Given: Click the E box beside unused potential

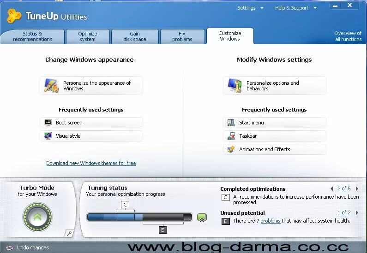Looking at the screenshot, I should pyautogui.click(x=225, y=221).
